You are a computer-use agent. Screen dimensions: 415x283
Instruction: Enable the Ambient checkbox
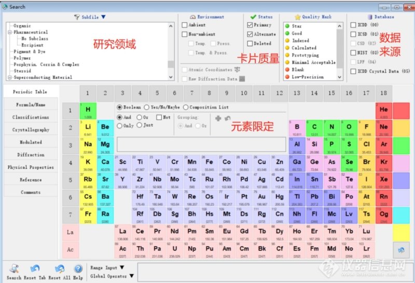tap(185, 25)
